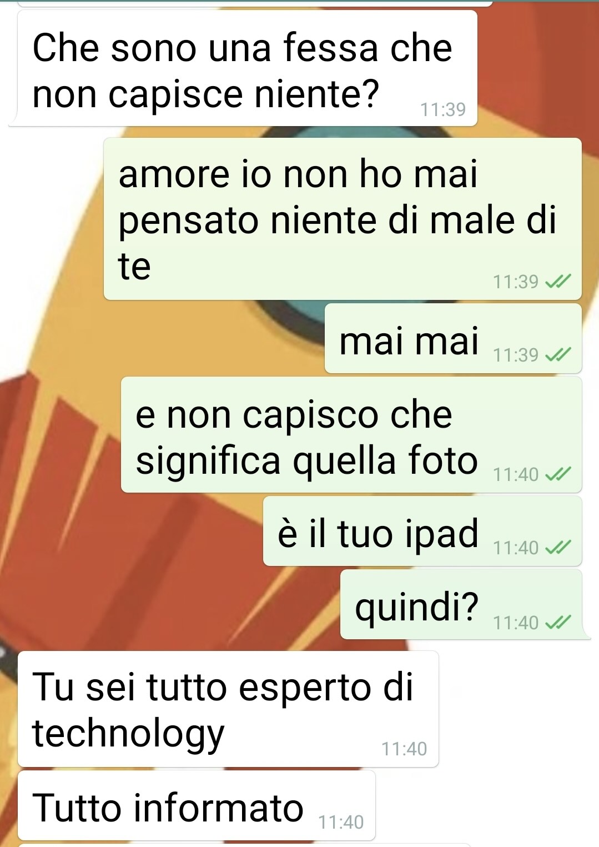The height and width of the screenshot is (847, 599).
Task: Tap the 11:39 timestamp next to "mai mai"
Action: (x=516, y=355)
